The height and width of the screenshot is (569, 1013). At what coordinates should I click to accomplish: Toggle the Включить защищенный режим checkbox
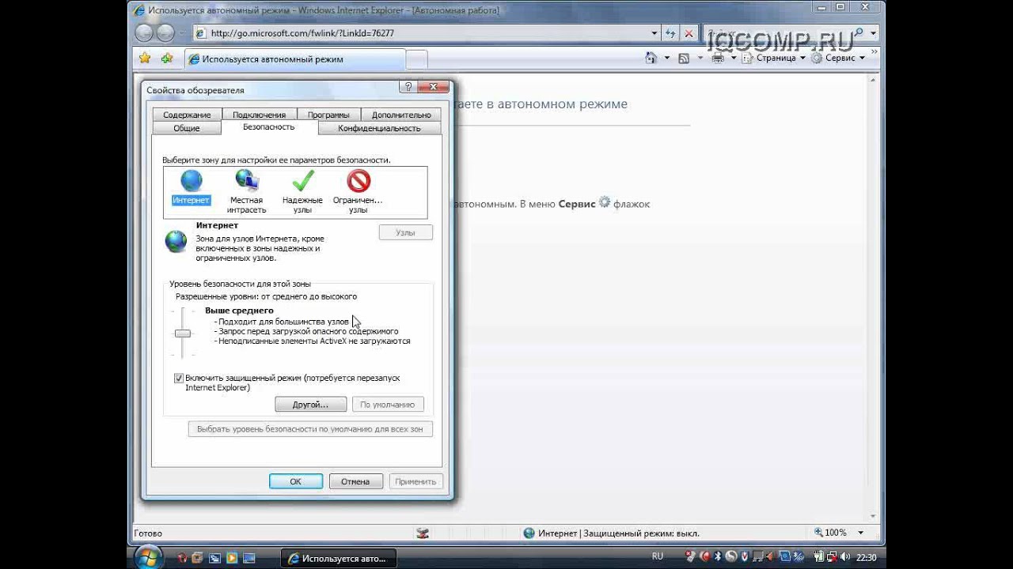click(179, 379)
